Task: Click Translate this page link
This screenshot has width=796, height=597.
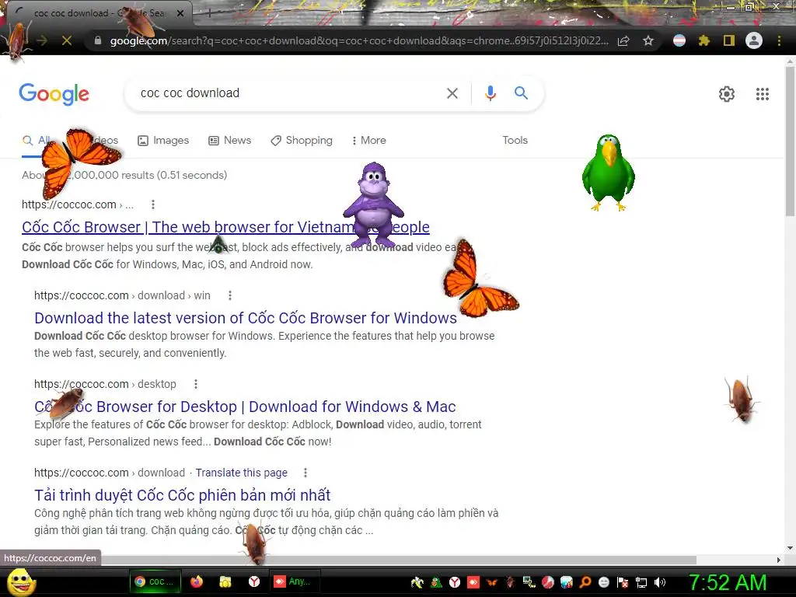Action: [x=242, y=473]
